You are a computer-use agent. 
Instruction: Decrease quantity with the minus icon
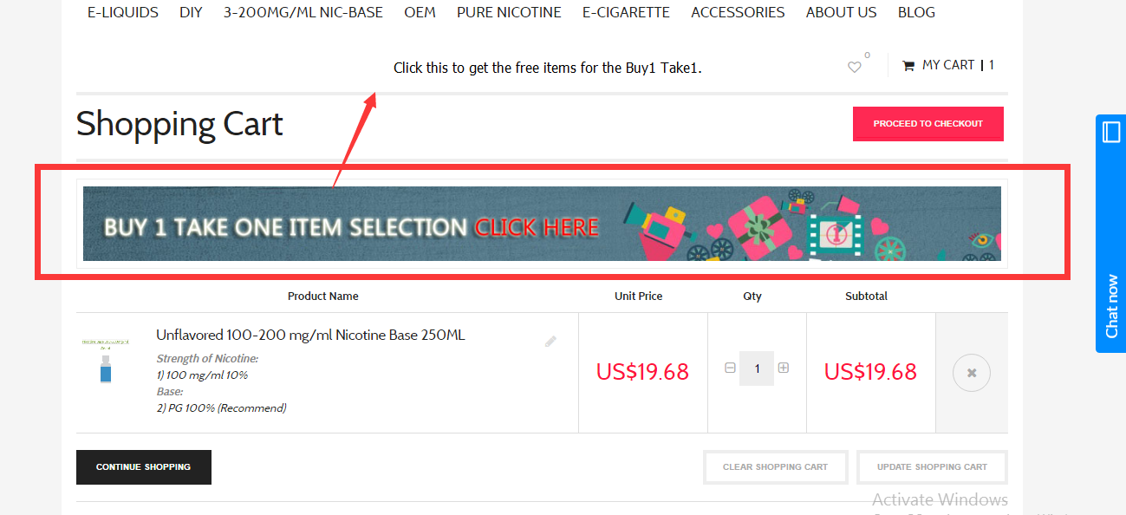pyautogui.click(x=730, y=368)
